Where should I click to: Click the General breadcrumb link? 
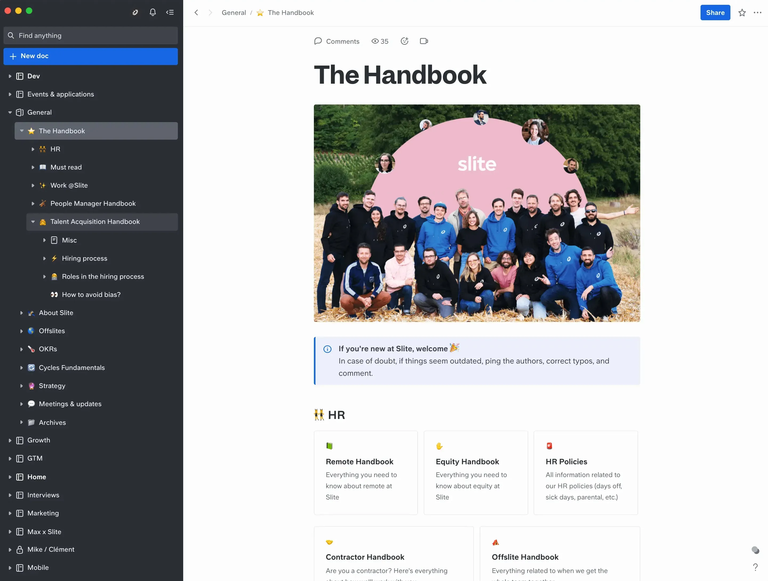[x=234, y=13]
